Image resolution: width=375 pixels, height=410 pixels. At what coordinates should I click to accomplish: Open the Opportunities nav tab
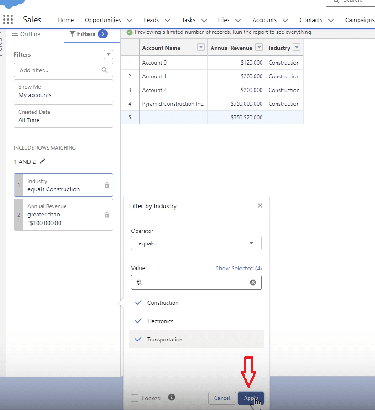tap(103, 20)
